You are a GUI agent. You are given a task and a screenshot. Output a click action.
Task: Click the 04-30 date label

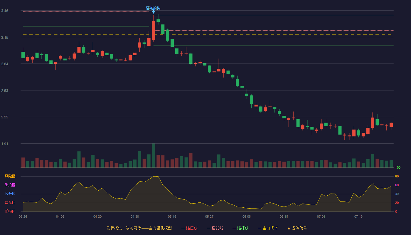click(x=135, y=216)
